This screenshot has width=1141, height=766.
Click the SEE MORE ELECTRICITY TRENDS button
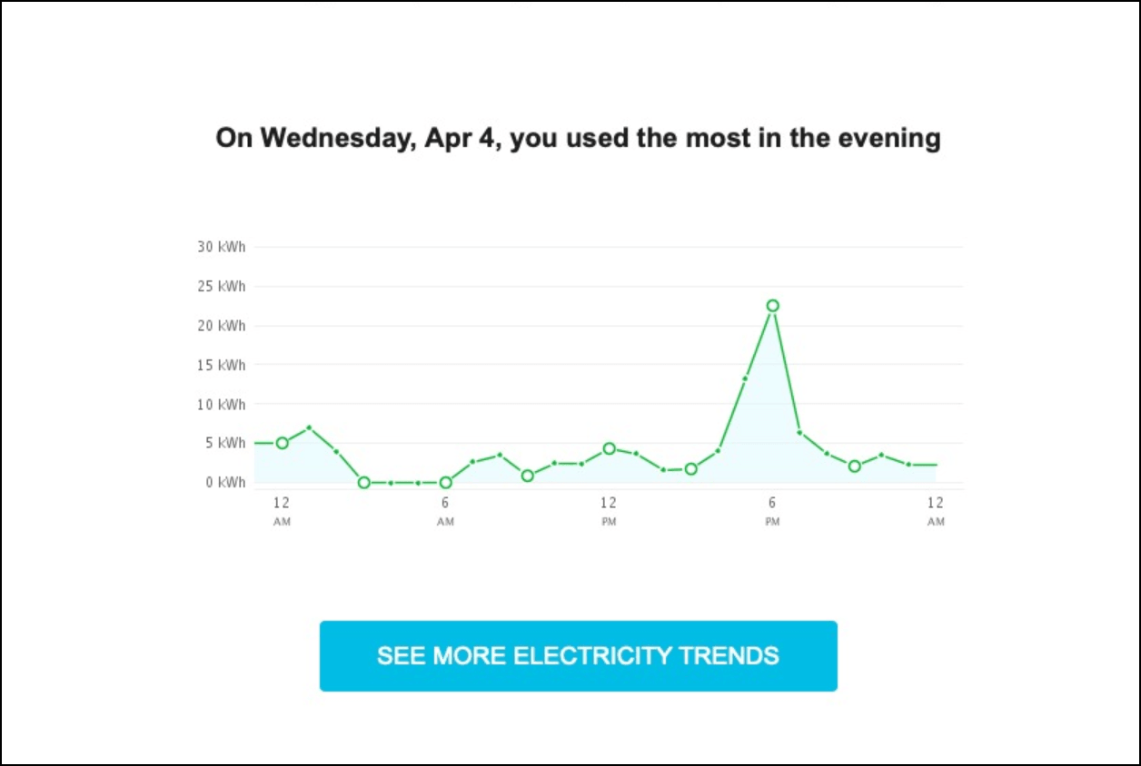[578, 655]
